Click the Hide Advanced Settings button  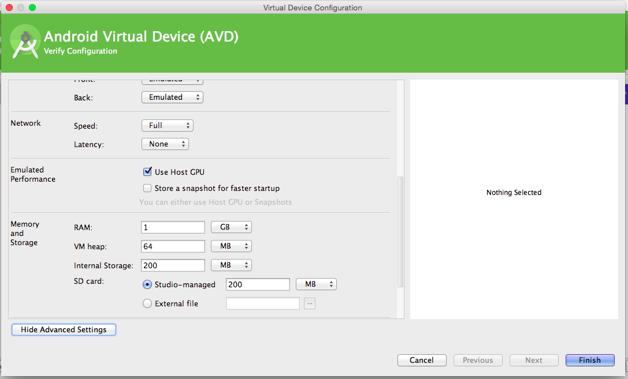click(64, 329)
